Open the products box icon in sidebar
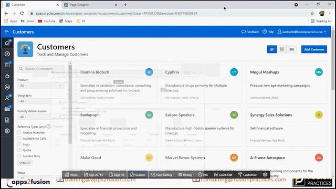 [x=7, y=65]
